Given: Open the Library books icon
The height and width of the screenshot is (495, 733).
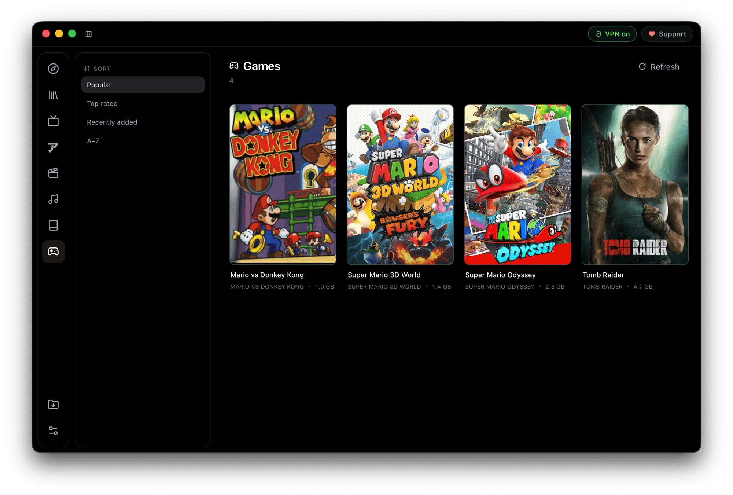Looking at the screenshot, I should [x=53, y=95].
